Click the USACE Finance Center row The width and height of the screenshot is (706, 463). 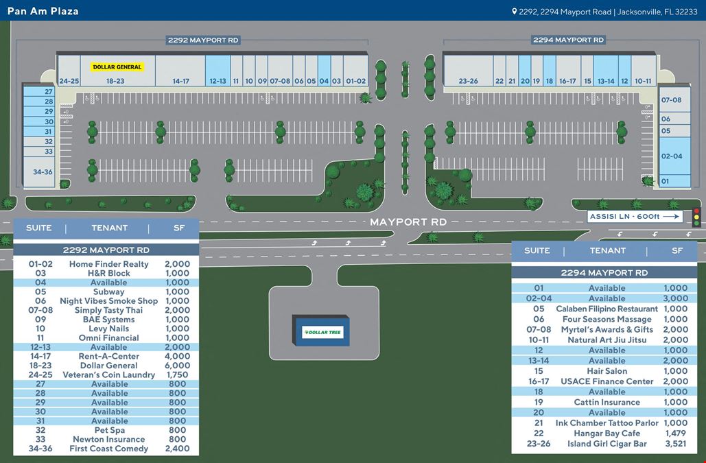(604, 381)
